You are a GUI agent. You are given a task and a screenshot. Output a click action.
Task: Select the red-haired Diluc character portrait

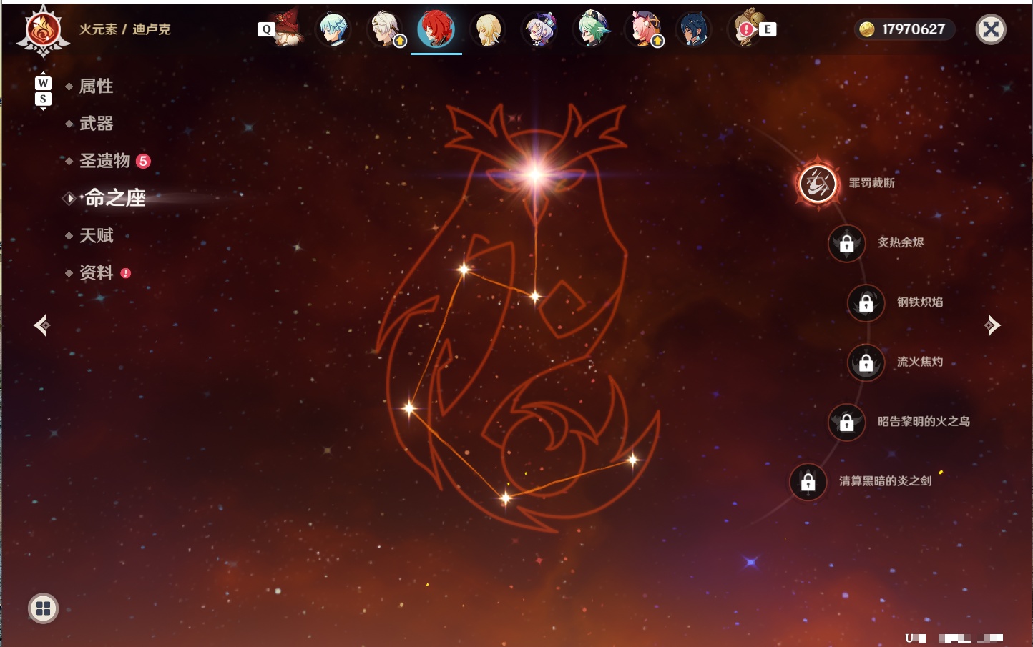pos(436,29)
